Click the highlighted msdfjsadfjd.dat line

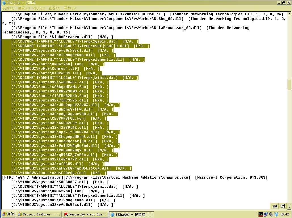81,46
